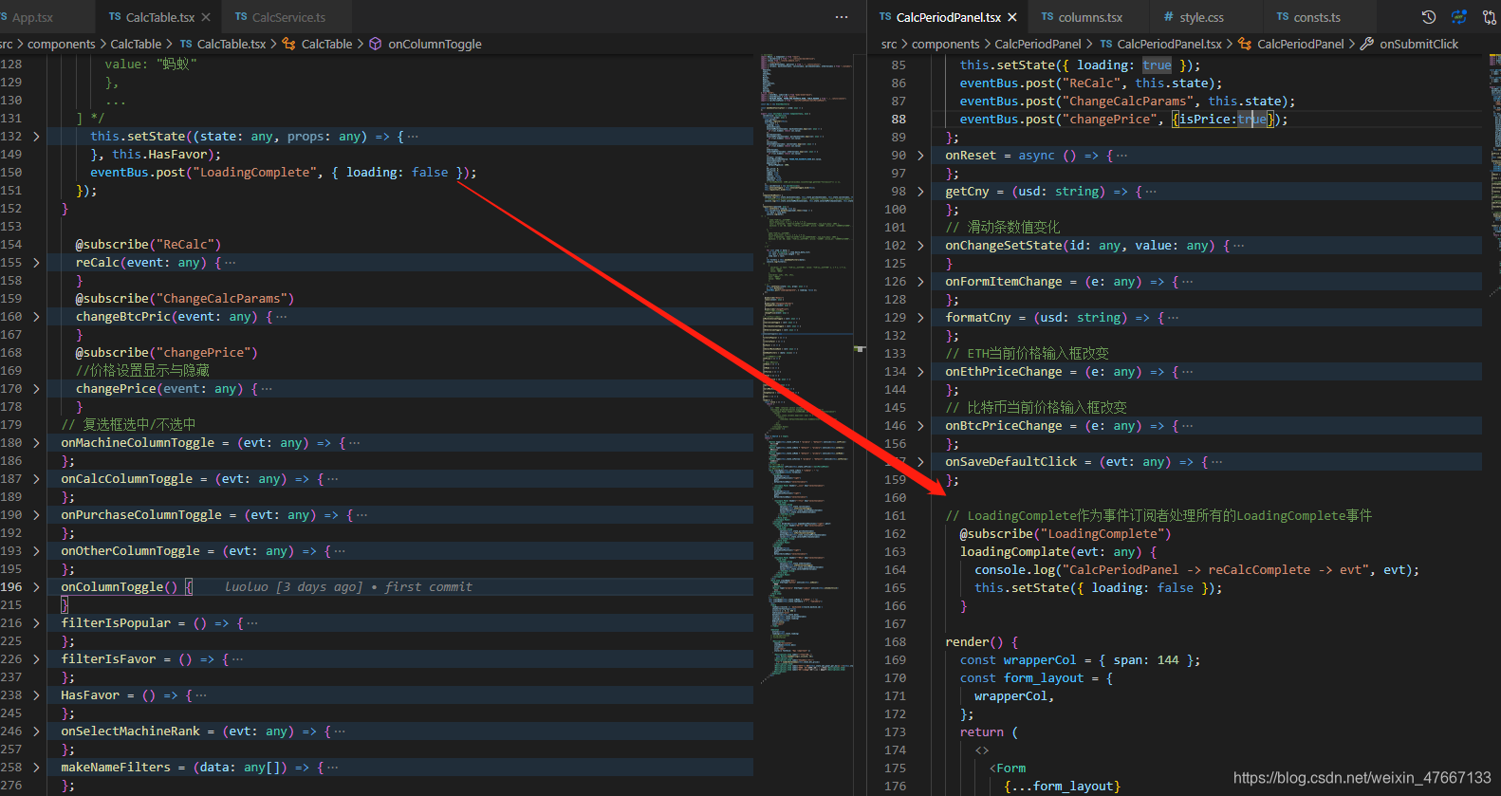
Task: Click line number 196 in left editor
Action: 11,587
